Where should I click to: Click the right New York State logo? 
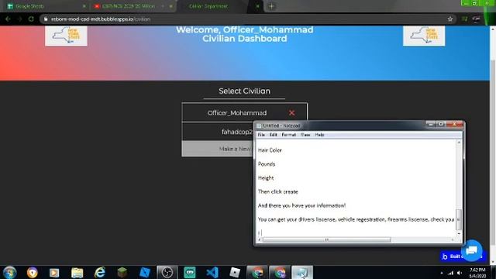coord(424,36)
